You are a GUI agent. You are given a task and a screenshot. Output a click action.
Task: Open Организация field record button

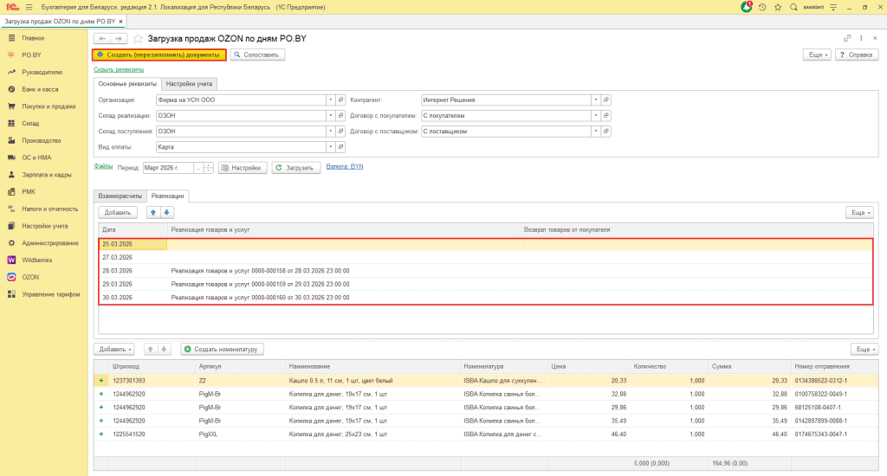pos(340,100)
